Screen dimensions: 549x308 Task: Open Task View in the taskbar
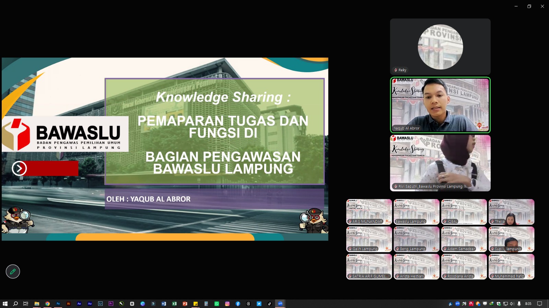pyautogui.click(x=26, y=304)
